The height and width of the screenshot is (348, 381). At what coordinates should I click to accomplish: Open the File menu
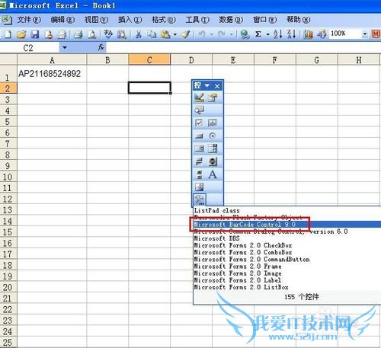click(x=29, y=20)
